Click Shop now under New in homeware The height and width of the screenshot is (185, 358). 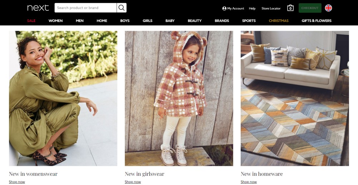pos(249,182)
